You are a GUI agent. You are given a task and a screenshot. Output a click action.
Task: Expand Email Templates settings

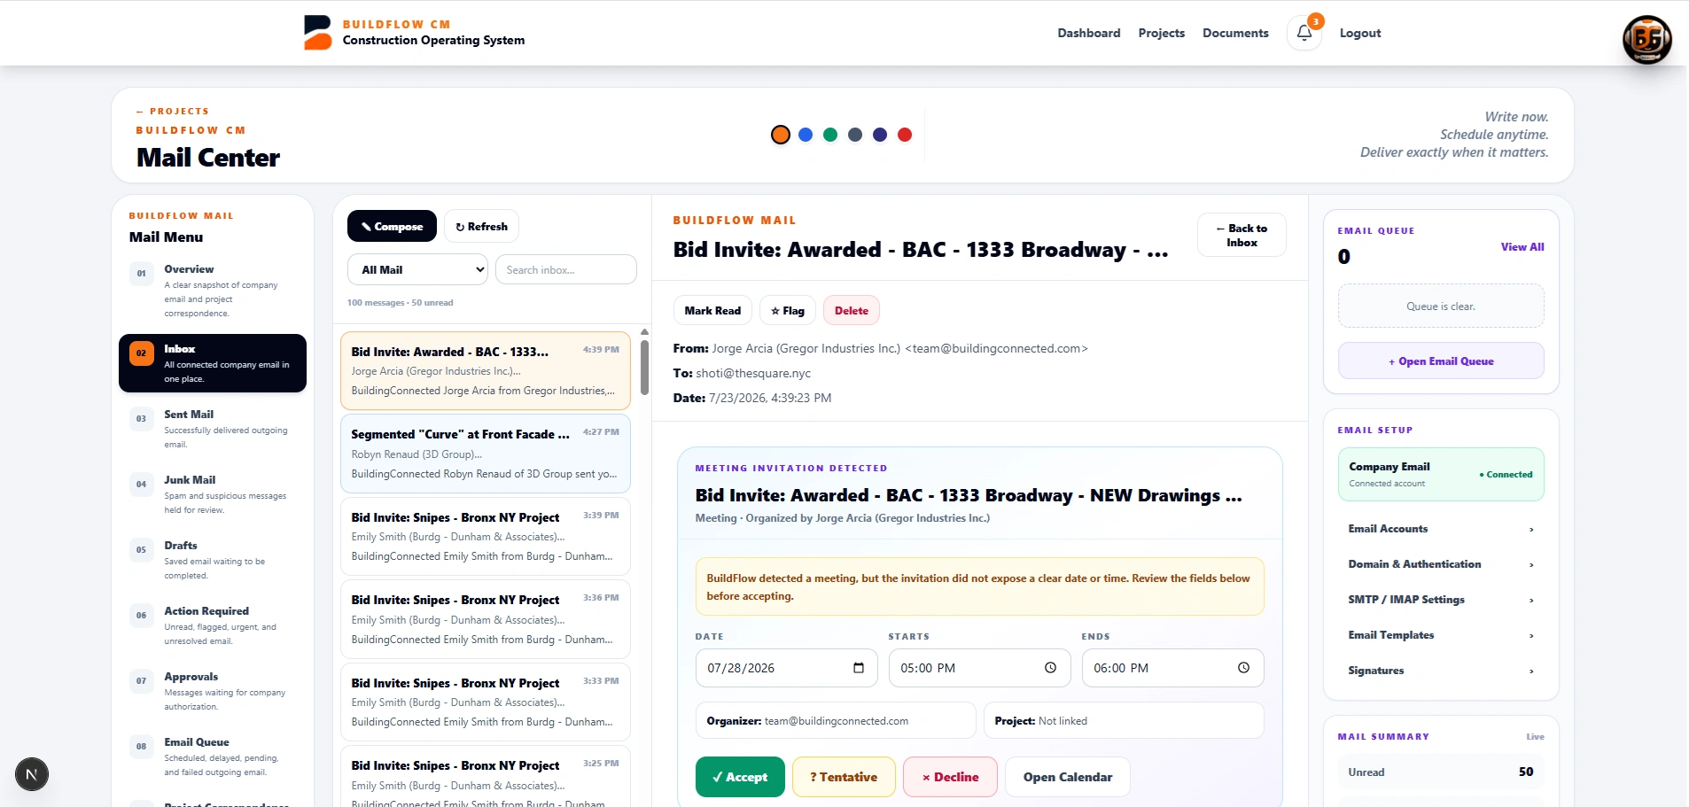tap(1441, 635)
